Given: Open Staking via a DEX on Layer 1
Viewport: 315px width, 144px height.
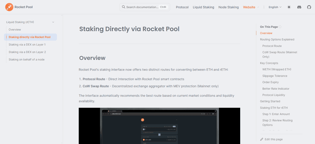Looking at the screenshot, I should point(27,45).
